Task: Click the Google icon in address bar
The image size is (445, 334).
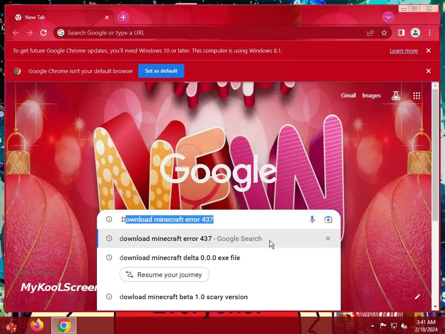Action: pyautogui.click(x=61, y=33)
